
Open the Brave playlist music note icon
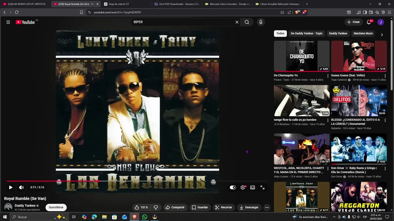(x=359, y=12)
